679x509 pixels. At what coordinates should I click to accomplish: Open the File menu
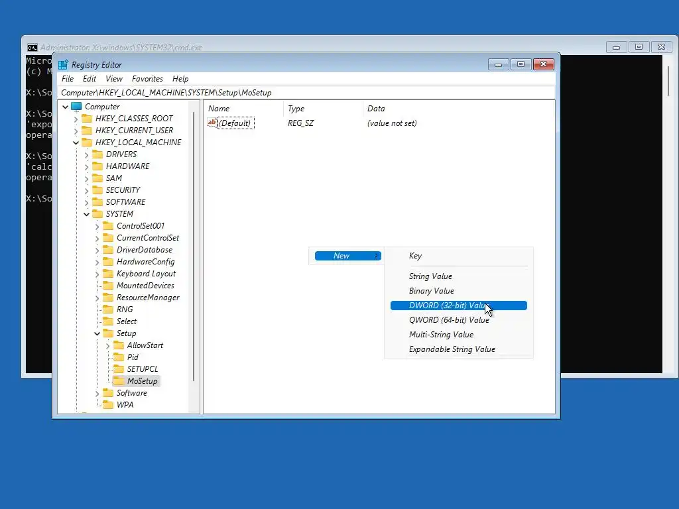click(x=68, y=79)
